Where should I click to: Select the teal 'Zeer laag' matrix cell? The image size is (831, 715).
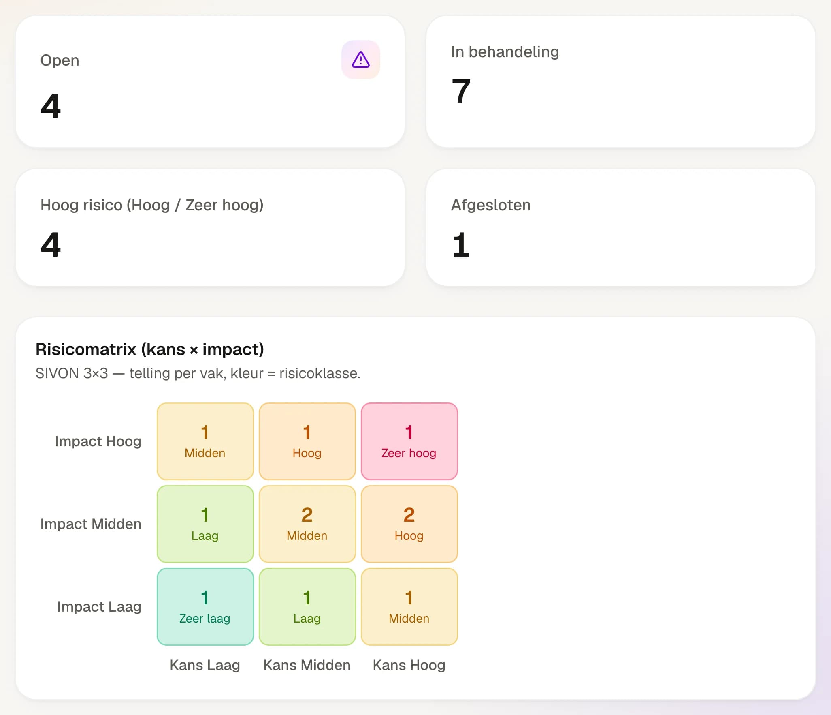pos(205,606)
